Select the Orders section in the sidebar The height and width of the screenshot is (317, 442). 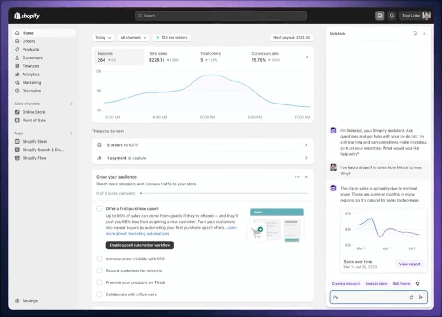coord(29,41)
